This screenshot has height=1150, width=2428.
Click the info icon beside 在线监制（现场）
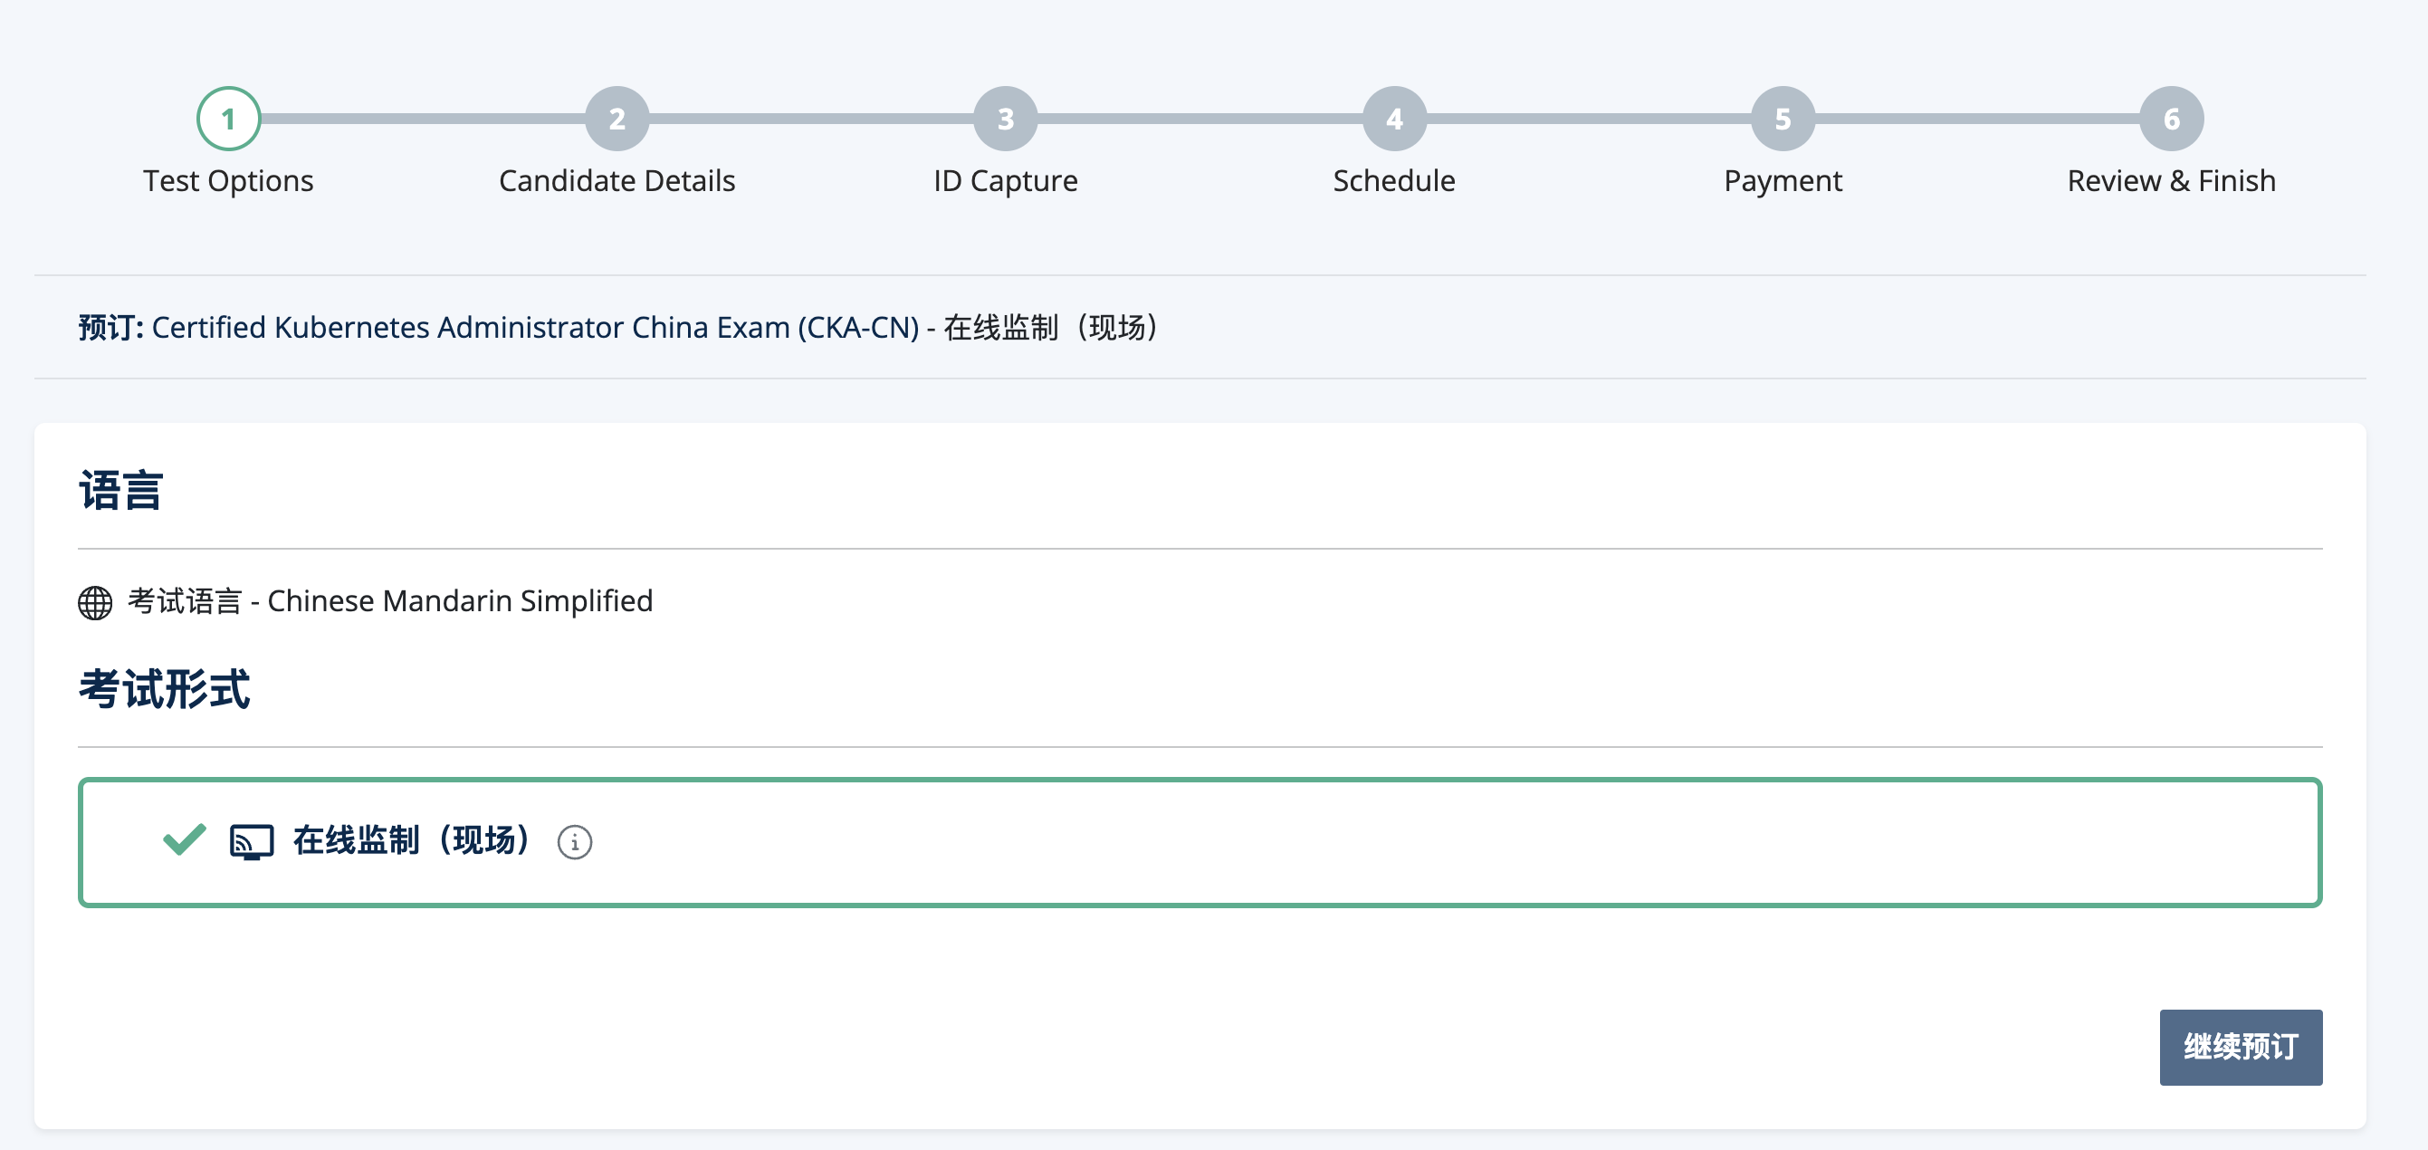(574, 842)
